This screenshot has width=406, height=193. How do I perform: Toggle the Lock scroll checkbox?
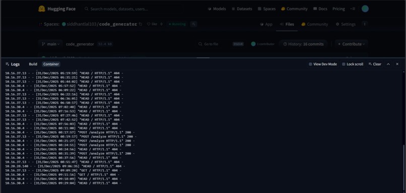click(x=344, y=64)
